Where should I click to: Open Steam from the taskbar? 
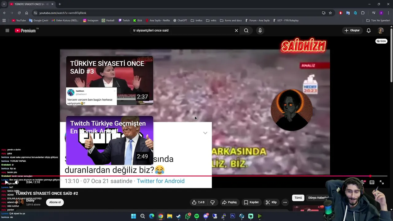(x=178, y=216)
